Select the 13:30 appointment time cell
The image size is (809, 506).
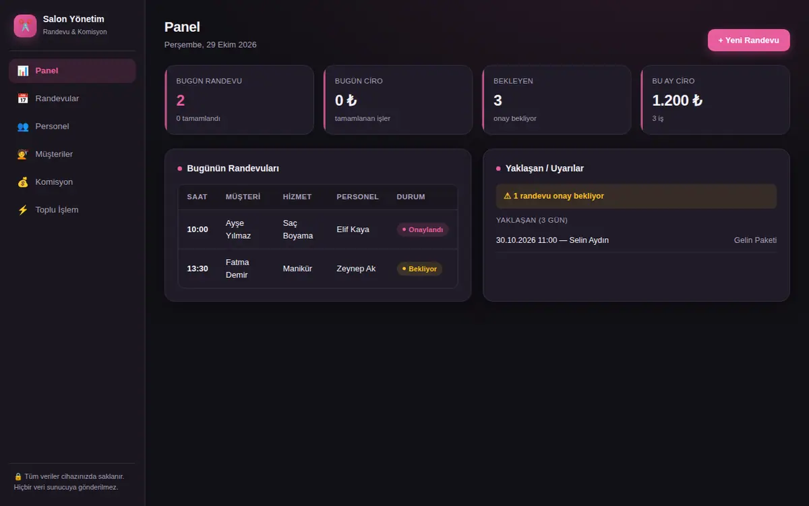coord(198,269)
